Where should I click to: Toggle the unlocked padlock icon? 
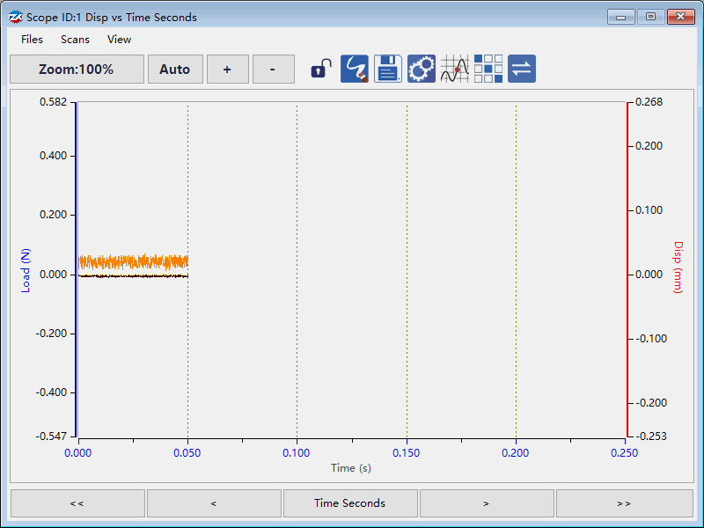(x=322, y=69)
